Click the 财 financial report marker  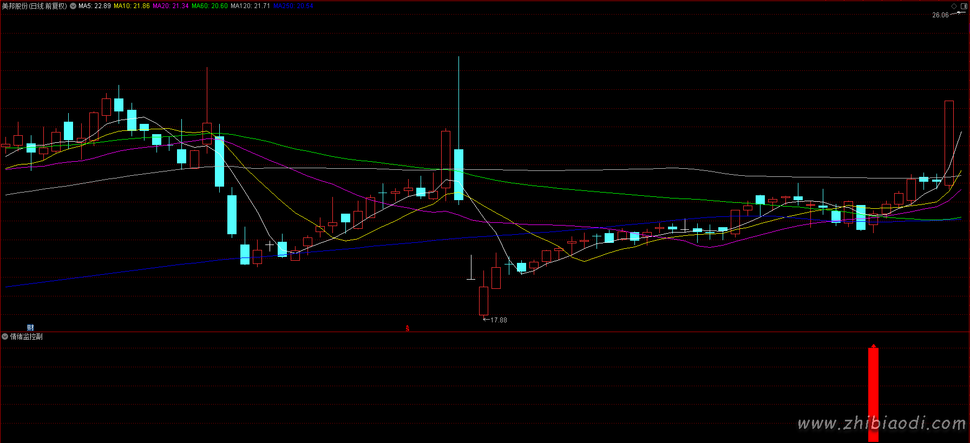click(30, 327)
